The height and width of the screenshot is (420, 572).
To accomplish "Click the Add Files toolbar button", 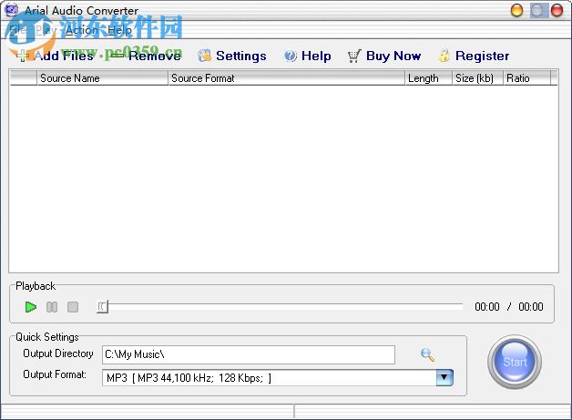I will (55, 56).
